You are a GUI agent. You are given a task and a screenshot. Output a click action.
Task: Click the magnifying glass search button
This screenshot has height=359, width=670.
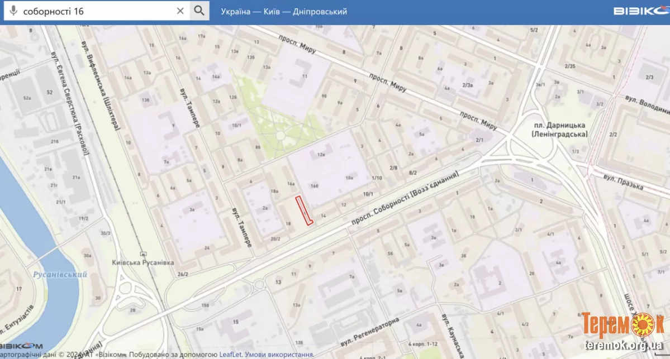click(x=199, y=11)
